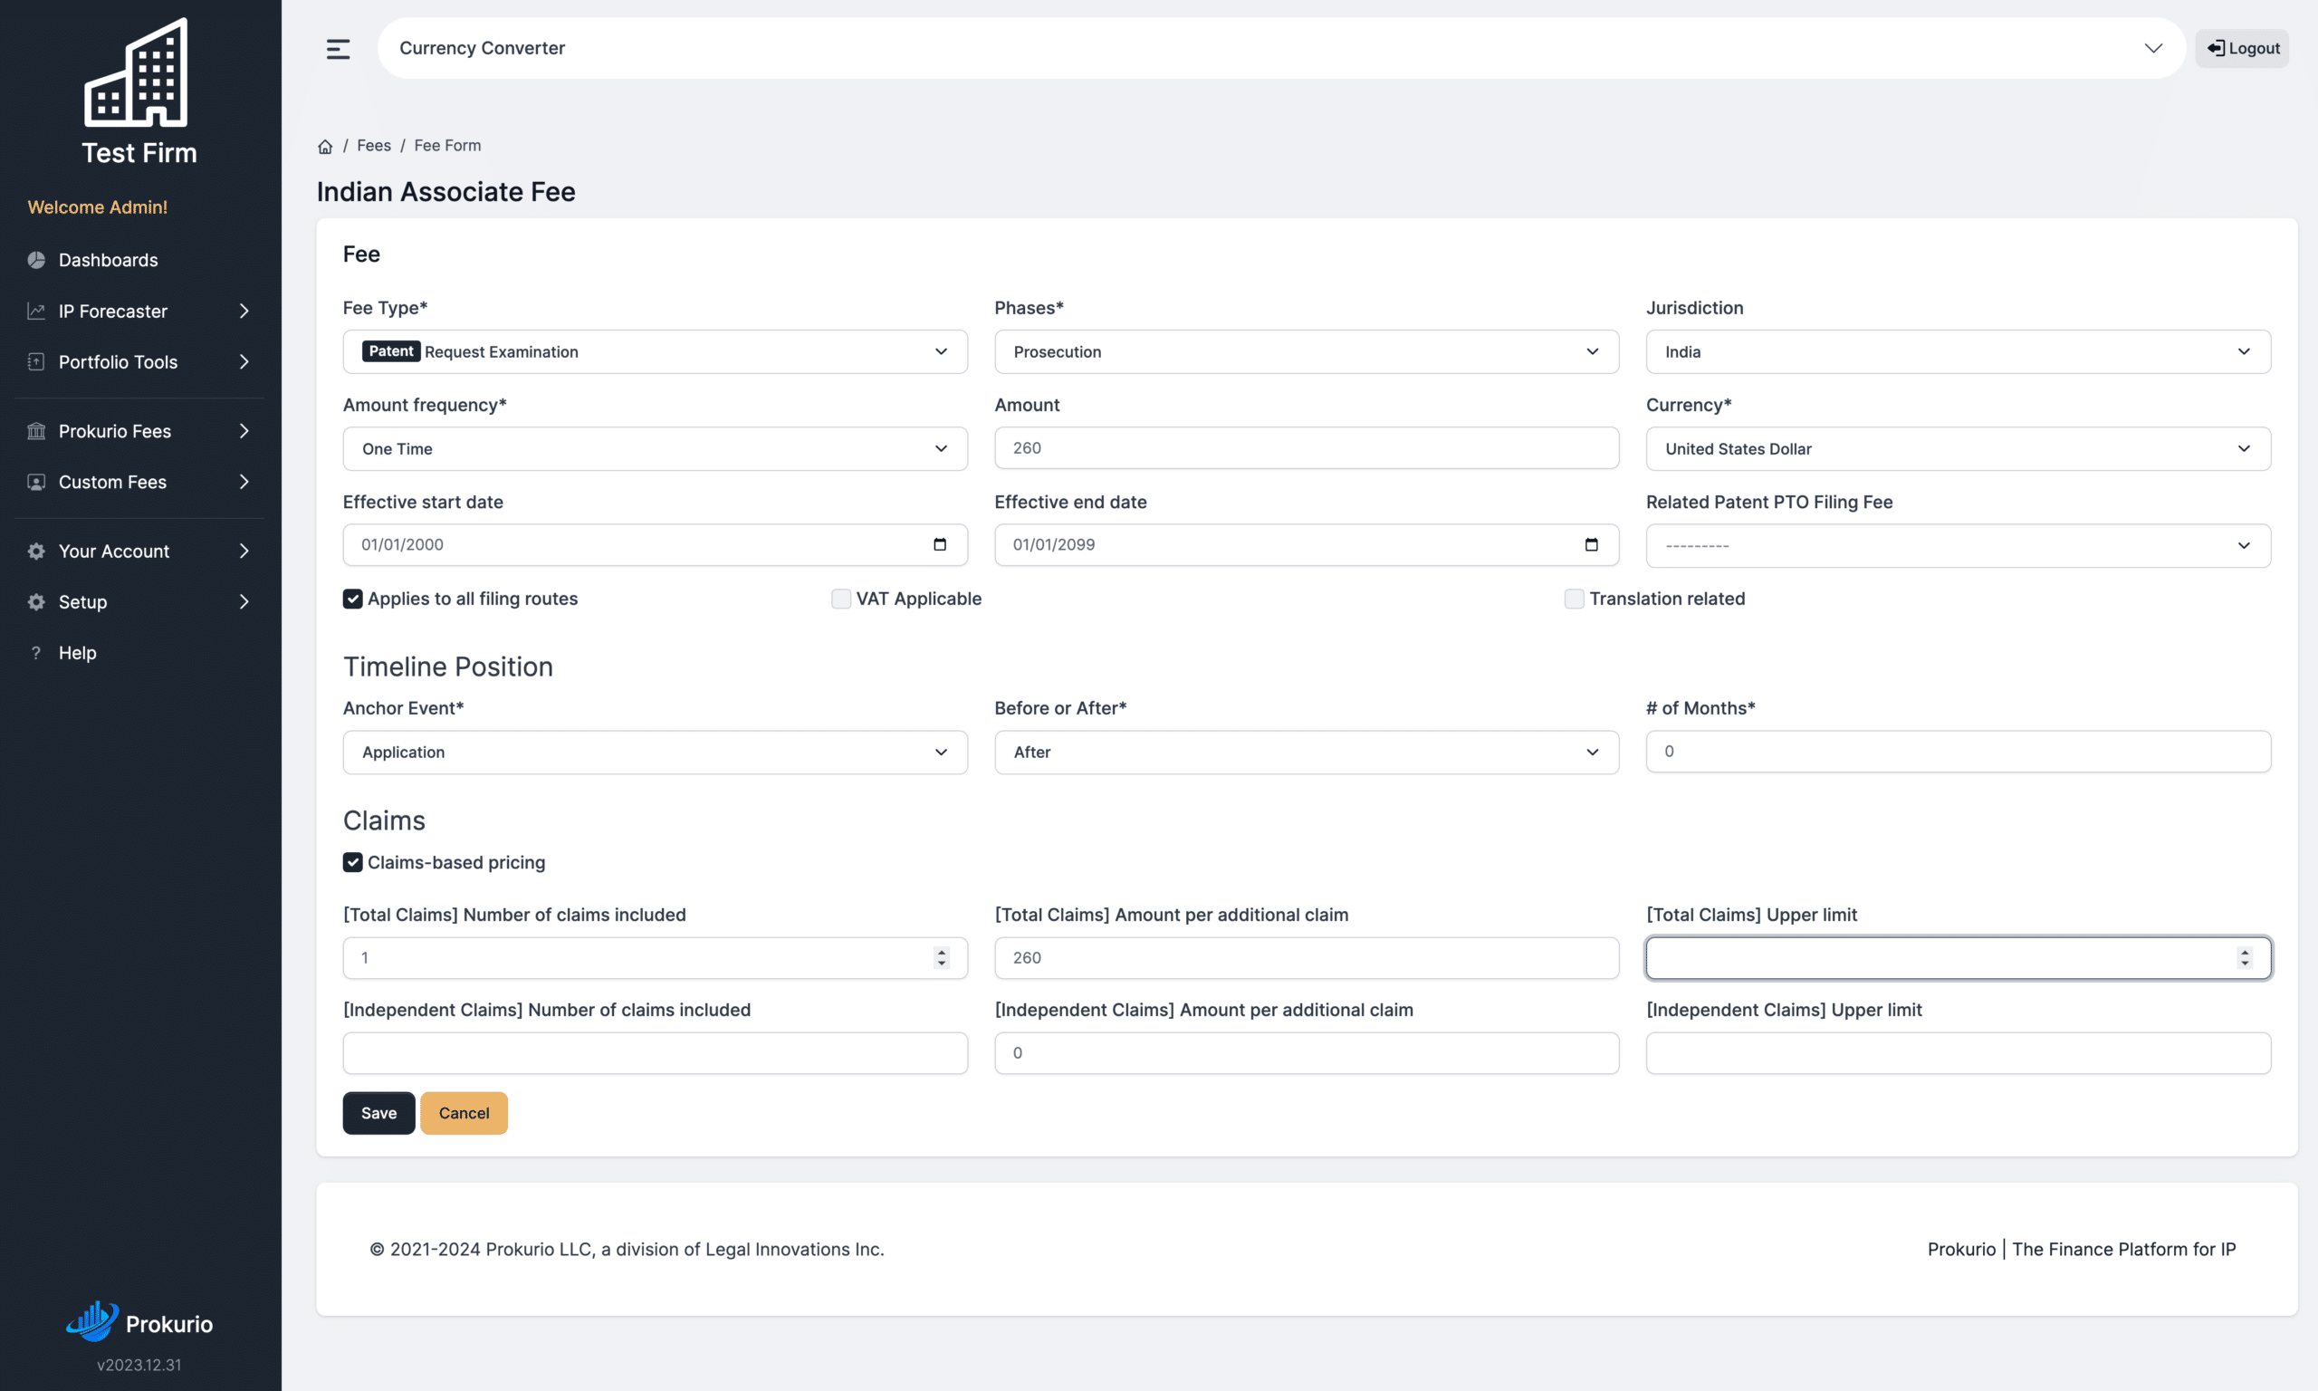This screenshot has width=2318, height=1391.
Task: Enable the VAT Applicable checkbox
Action: [x=840, y=598]
